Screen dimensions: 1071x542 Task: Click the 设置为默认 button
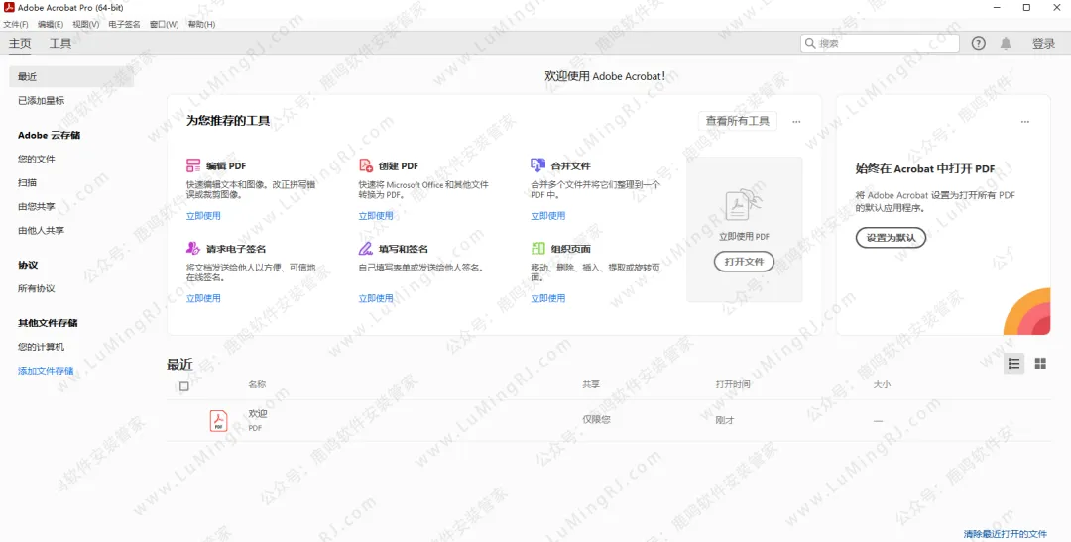coord(891,238)
